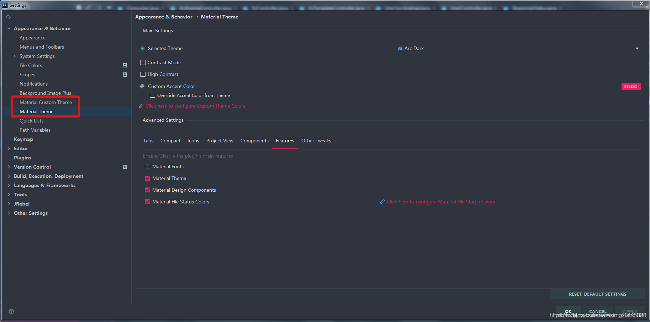Open Material File Status Colors configuration link
Viewport: 650px width, 322px height.
point(441,202)
